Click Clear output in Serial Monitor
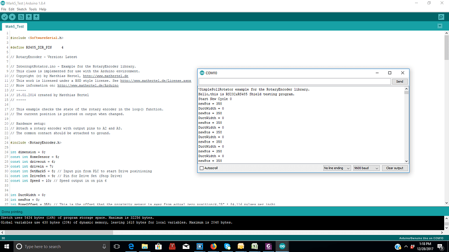The height and width of the screenshot is (252, 449). point(394,168)
